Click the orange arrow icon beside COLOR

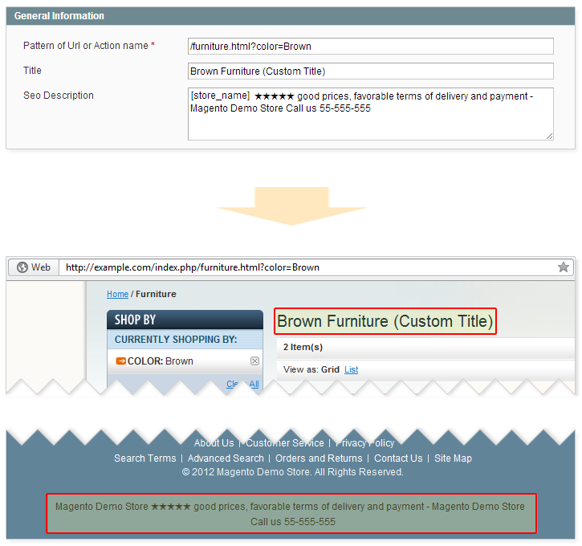(120, 361)
